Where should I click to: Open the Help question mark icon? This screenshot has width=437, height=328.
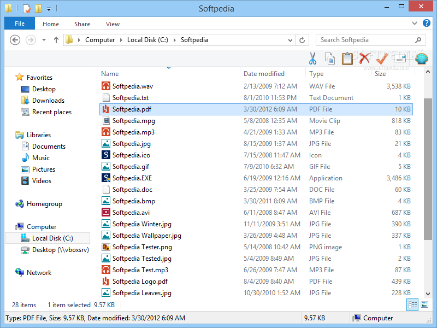[x=427, y=23]
